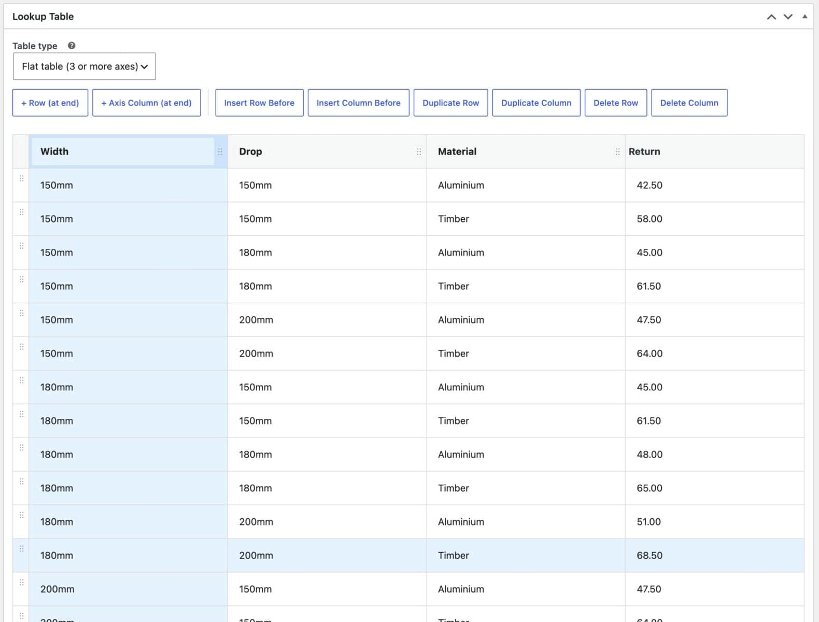The width and height of the screenshot is (819, 622).
Task: Select 200mm width cell in bottom Aluminium row
Action: [x=128, y=589]
